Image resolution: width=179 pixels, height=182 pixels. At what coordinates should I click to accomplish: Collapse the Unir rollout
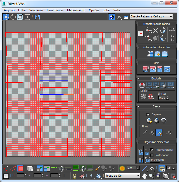click(139, 63)
